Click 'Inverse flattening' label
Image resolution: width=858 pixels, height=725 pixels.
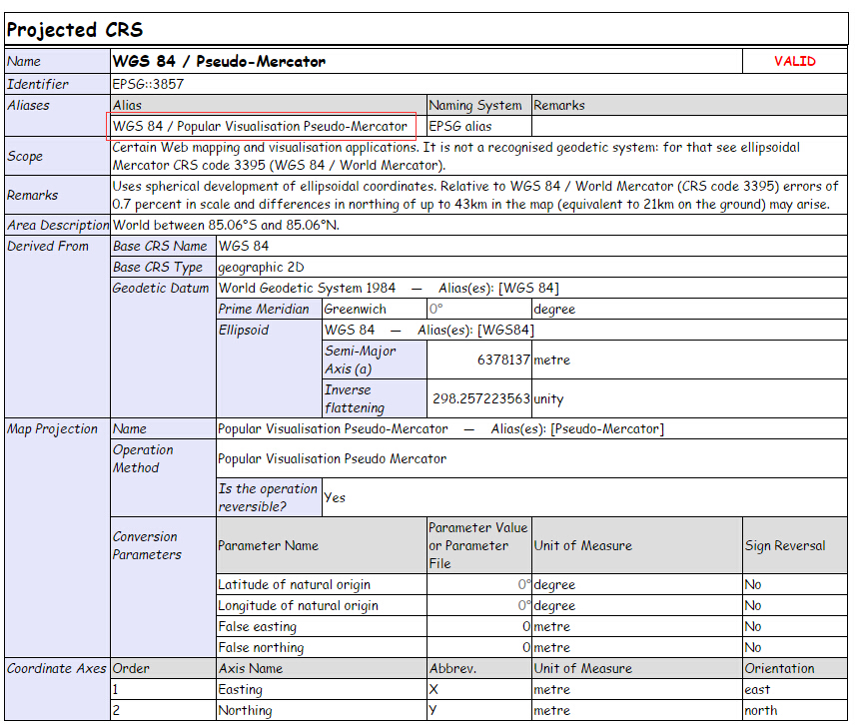click(354, 398)
